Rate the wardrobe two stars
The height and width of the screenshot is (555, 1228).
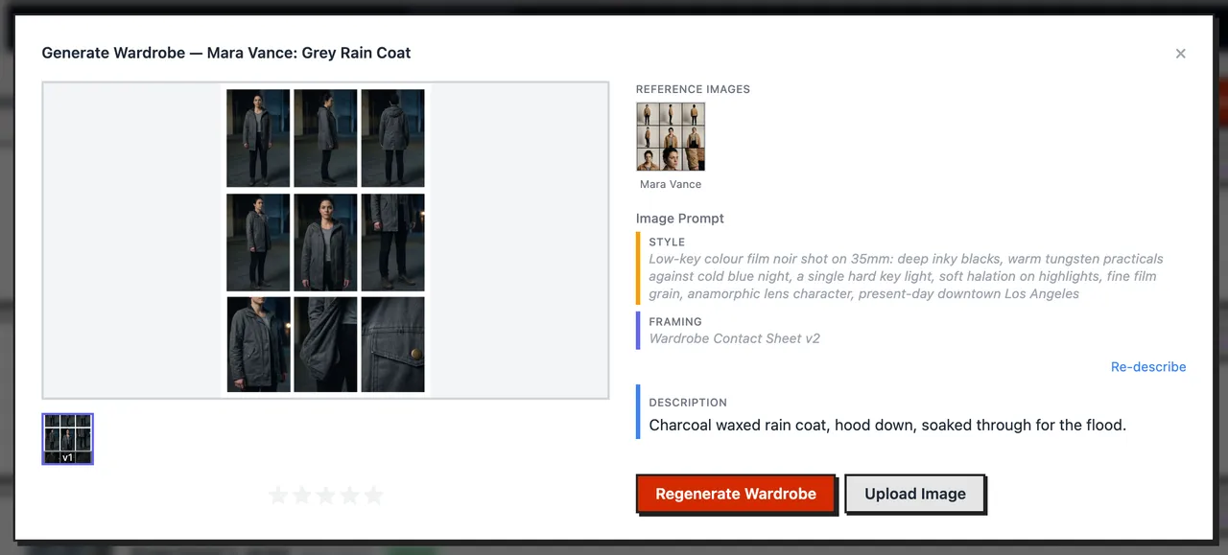pyautogui.click(x=302, y=495)
